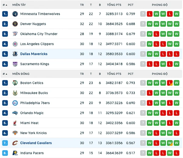Image resolution: width=183 pixels, height=158 pixels.
Task: Click the Orlando Magic rank 4 badge
Action: click(5, 113)
